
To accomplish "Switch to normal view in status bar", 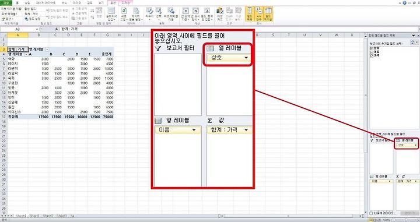I will click(370, 220).
